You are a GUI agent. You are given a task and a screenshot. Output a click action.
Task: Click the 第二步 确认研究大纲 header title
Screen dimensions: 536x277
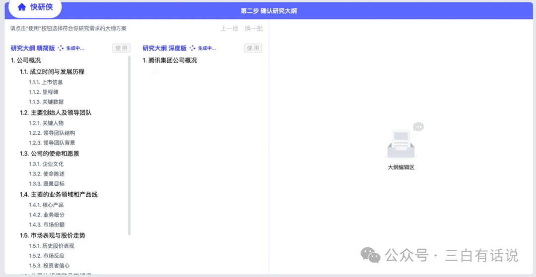(268, 10)
